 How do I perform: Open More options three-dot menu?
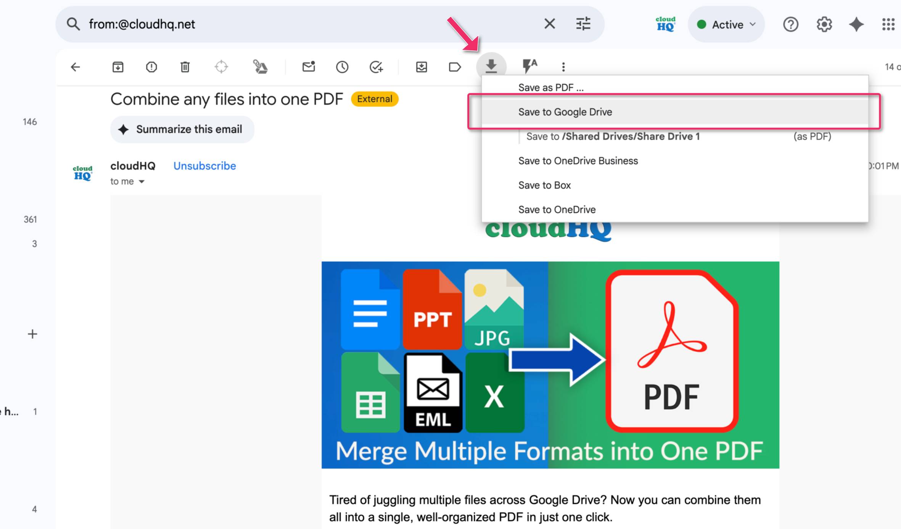(x=563, y=67)
